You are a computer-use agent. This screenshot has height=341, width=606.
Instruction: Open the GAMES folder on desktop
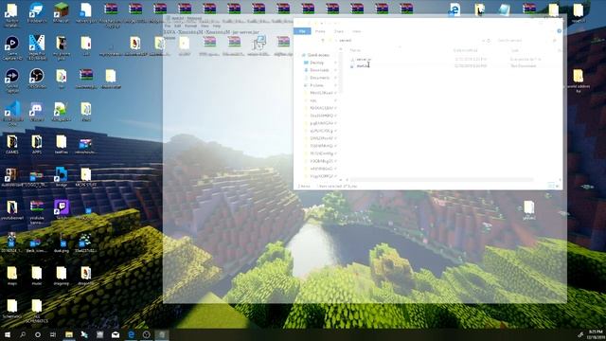[x=12, y=145]
